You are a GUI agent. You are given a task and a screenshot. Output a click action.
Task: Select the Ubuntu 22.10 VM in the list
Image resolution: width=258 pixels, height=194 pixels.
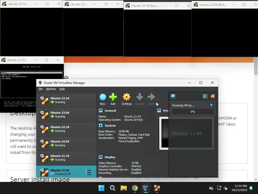66,129
